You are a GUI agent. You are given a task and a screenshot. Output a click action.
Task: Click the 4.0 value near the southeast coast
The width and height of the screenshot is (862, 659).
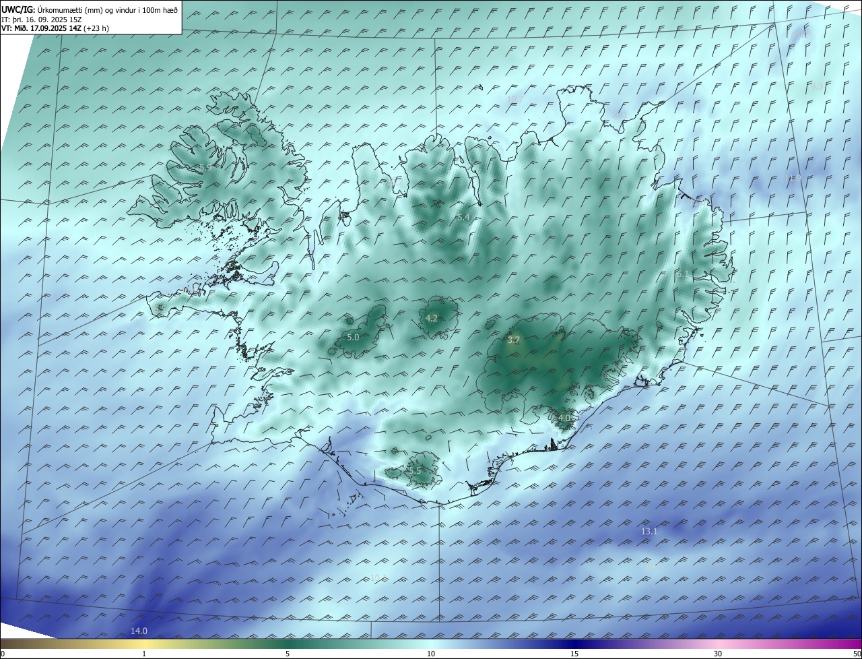coord(564,418)
